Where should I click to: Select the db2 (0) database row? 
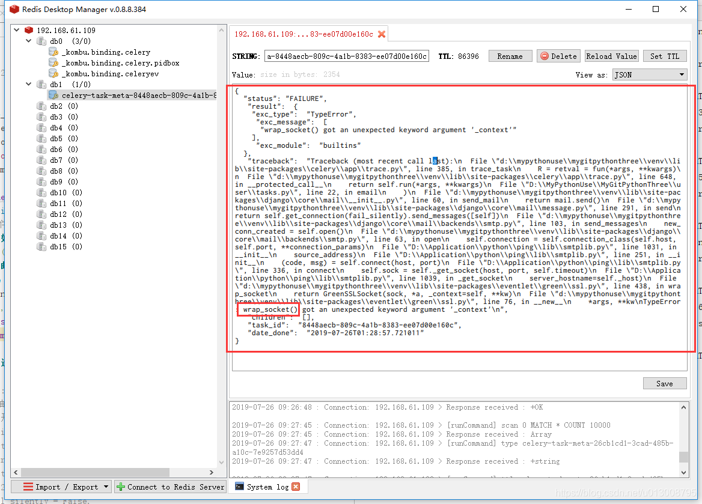tap(64, 106)
